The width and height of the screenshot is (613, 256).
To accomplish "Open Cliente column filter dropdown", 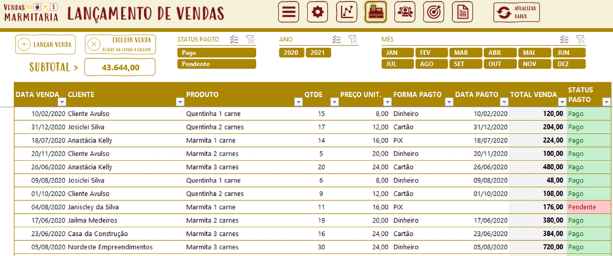I will point(180,102).
